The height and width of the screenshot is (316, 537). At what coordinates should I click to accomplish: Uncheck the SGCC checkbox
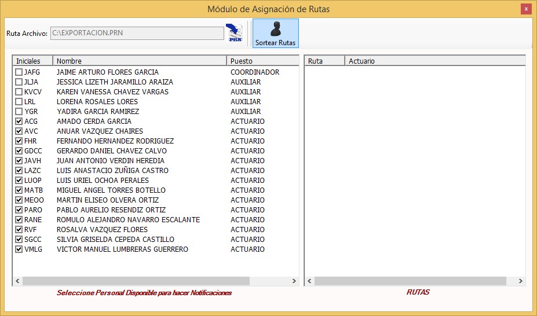click(19, 240)
